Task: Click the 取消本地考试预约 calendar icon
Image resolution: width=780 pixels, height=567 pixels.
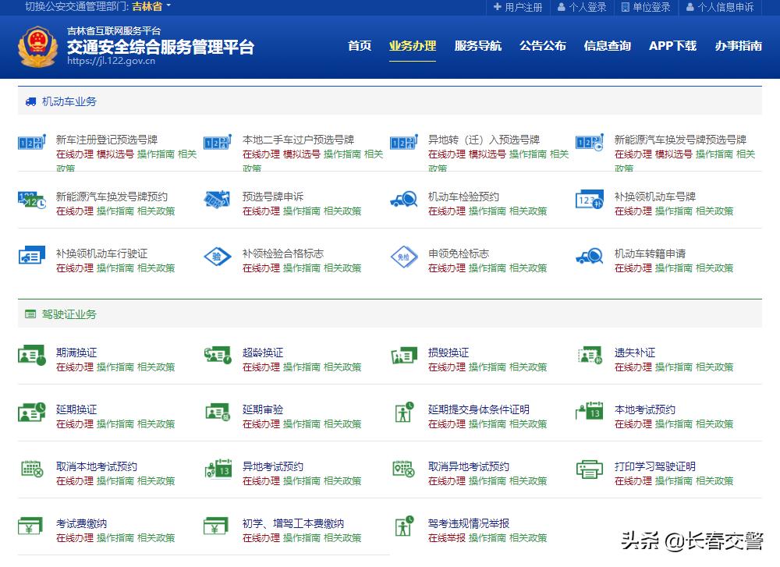Action: tap(32, 469)
